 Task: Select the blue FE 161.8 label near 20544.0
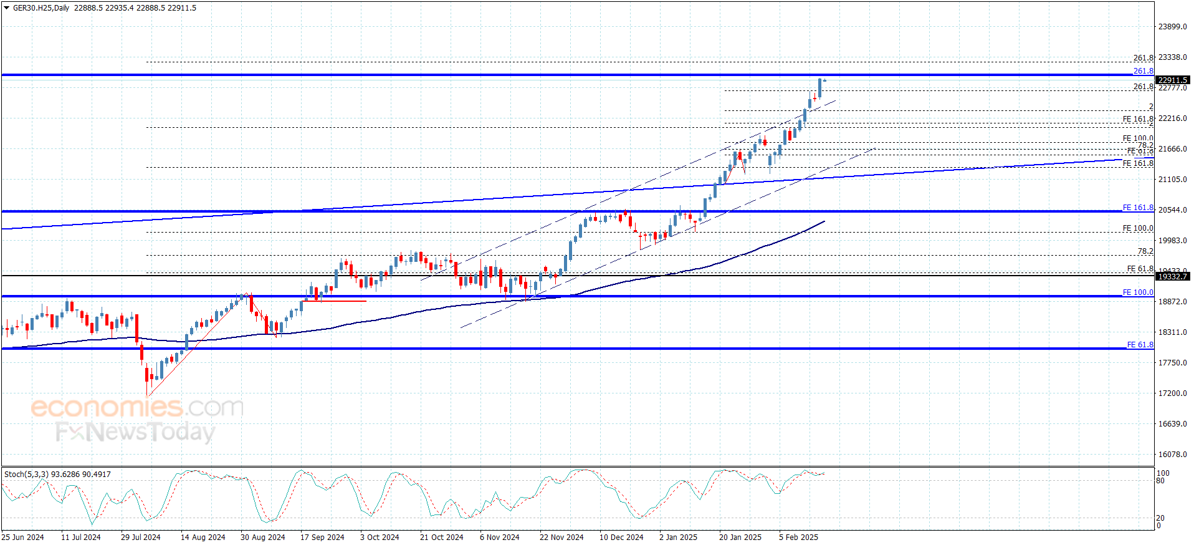point(1139,208)
